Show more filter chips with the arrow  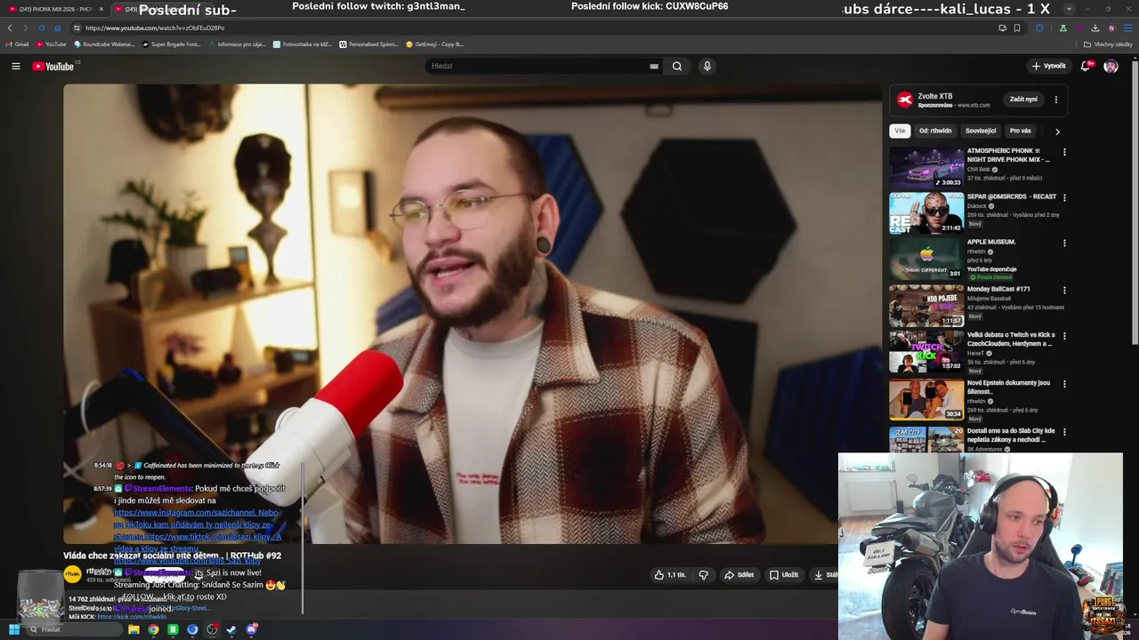tap(1057, 131)
